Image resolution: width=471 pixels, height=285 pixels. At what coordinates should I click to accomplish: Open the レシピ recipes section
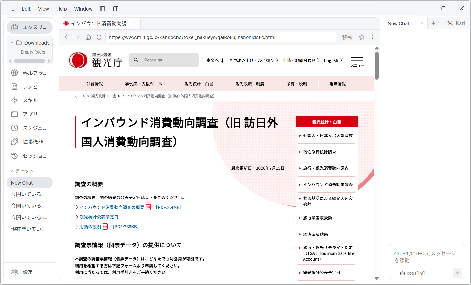[x=29, y=87]
